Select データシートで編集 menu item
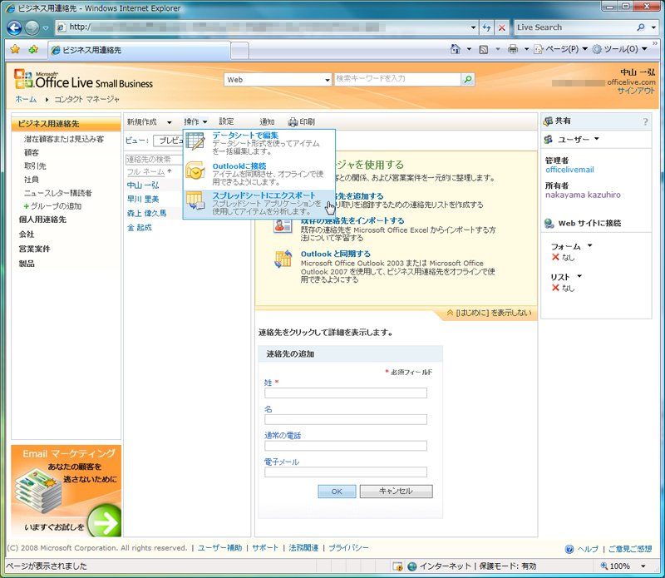Viewport: 665px width, 578px height. [x=259, y=143]
